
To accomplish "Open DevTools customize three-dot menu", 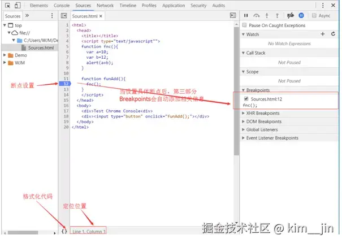I will click(x=323, y=6).
